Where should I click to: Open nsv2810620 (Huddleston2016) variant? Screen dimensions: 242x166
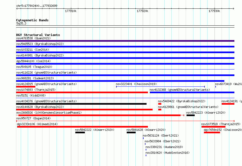[x=167, y=153]
